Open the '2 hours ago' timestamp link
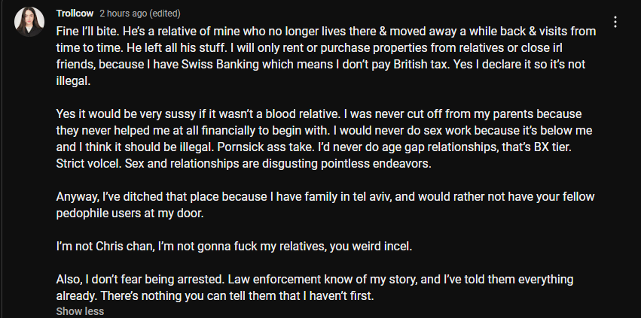 [123, 14]
